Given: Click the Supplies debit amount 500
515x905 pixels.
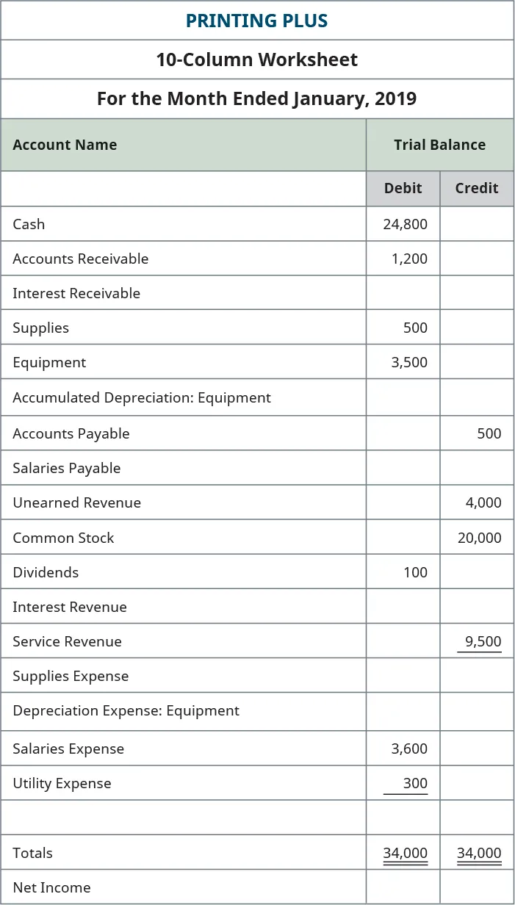Looking at the screenshot, I should (x=415, y=328).
